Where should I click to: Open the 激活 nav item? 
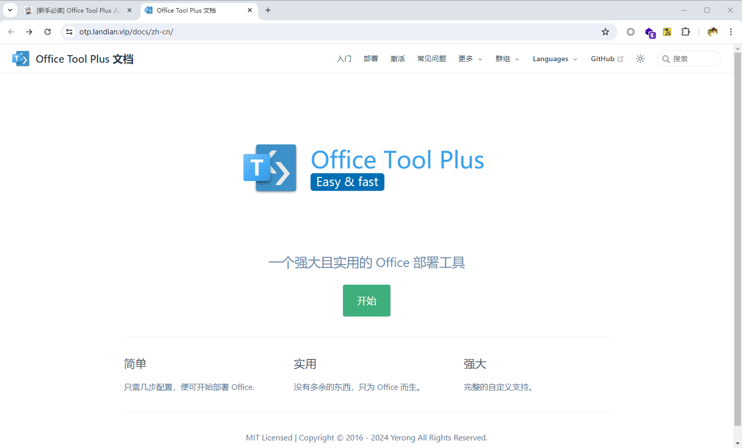tap(398, 59)
